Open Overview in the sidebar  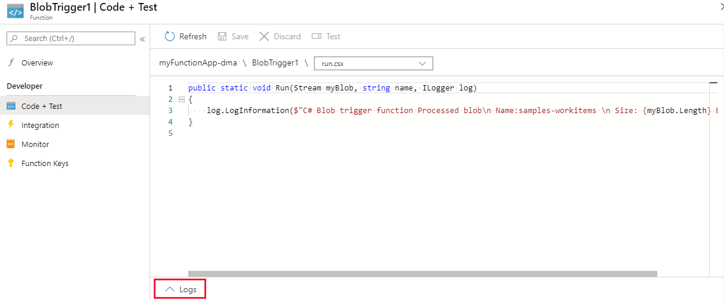pos(37,62)
